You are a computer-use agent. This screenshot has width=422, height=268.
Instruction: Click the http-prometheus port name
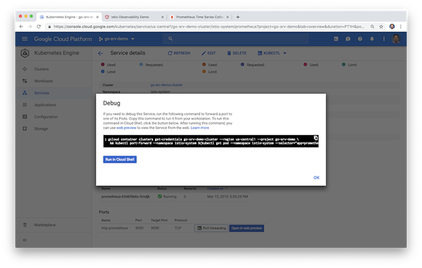click(x=114, y=228)
